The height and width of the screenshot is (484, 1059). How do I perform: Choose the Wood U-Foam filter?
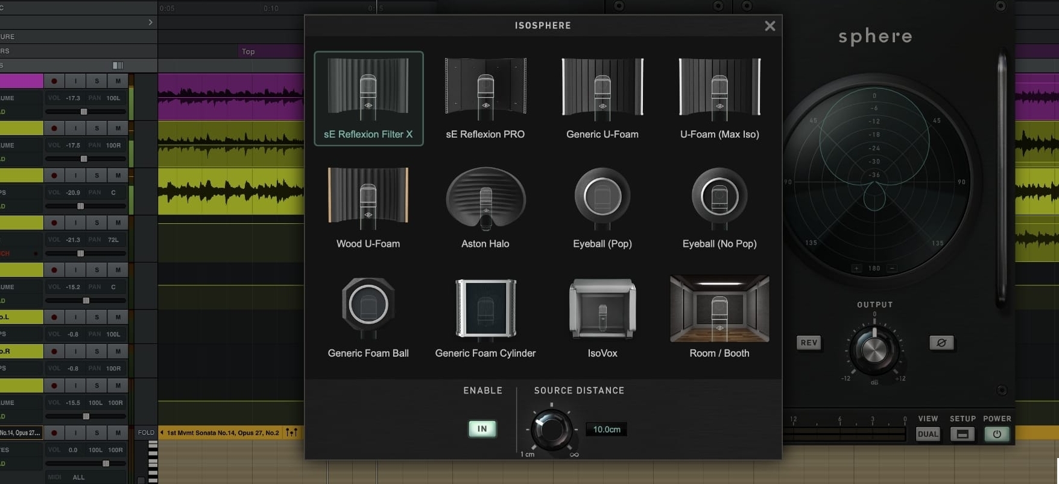pyautogui.click(x=368, y=208)
